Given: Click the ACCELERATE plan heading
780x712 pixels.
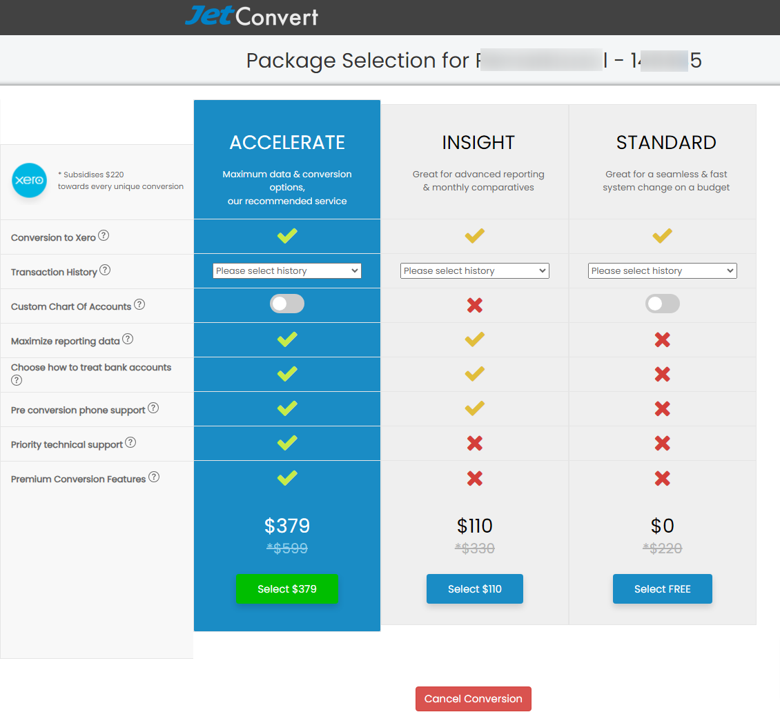Looking at the screenshot, I should tap(287, 143).
